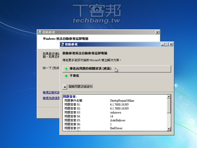Select the AutoFailover value
Viewport: 197px width, 148px height.
click(x=118, y=120)
